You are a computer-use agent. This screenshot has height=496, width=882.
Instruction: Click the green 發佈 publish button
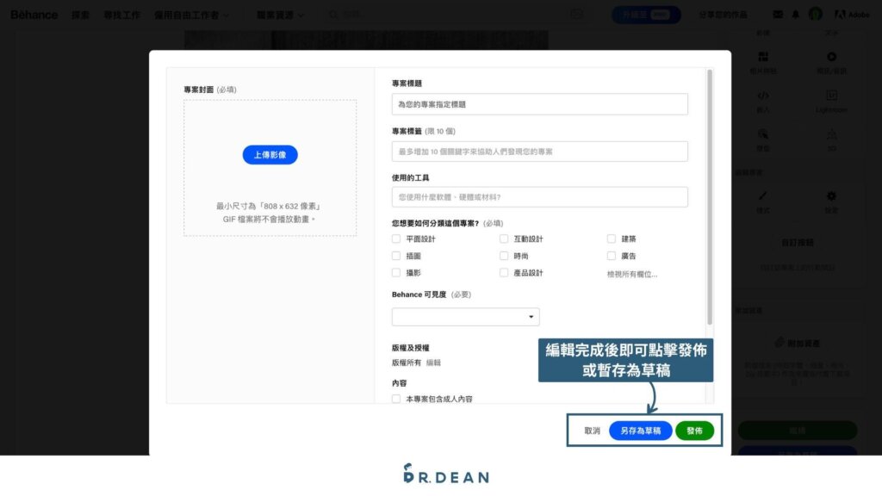[x=694, y=430]
